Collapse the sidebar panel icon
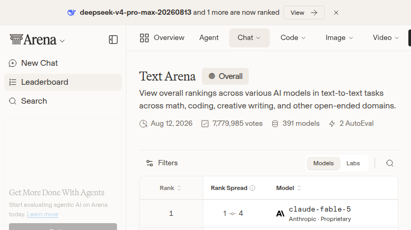The width and height of the screenshot is (411, 230). click(113, 39)
